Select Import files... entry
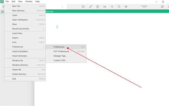The image size is (169, 106). click(x=25, y=33)
